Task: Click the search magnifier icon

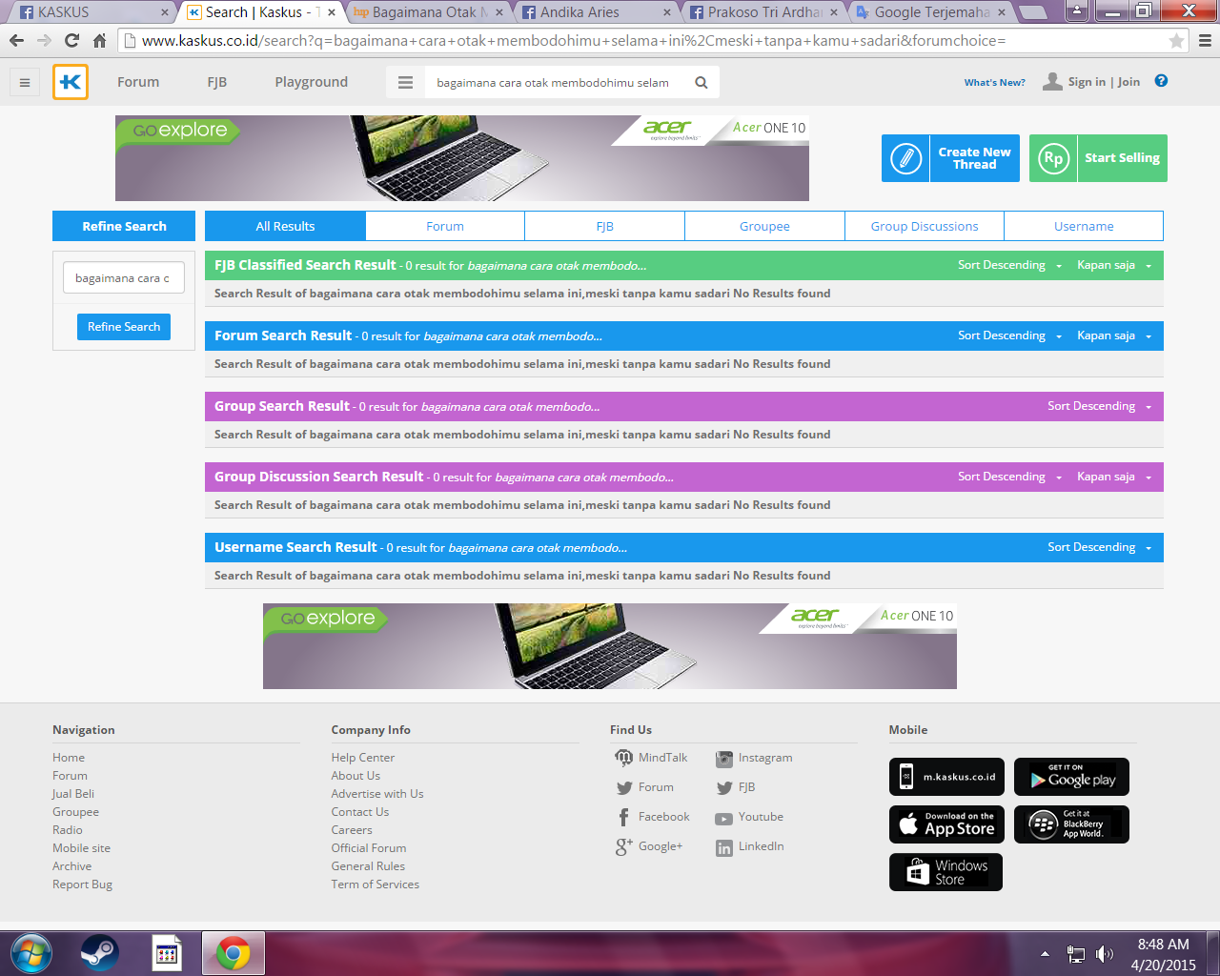Action: coord(701,83)
